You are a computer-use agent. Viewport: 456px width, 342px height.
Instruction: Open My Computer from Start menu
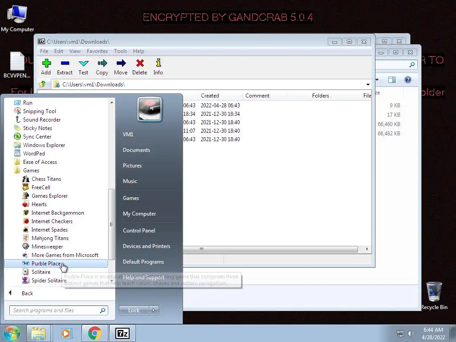139,213
